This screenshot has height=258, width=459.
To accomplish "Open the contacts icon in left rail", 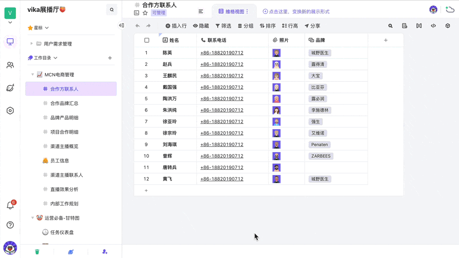I will point(10,65).
